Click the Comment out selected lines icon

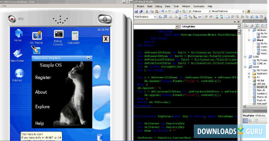(217, 17)
